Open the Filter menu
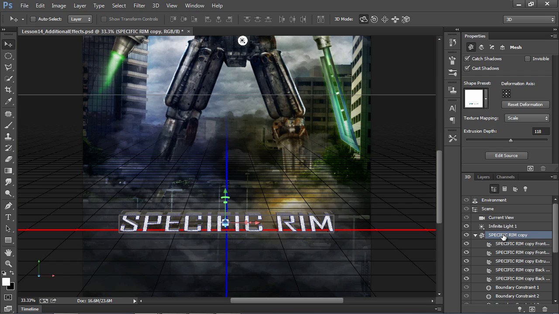 point(139,6)
